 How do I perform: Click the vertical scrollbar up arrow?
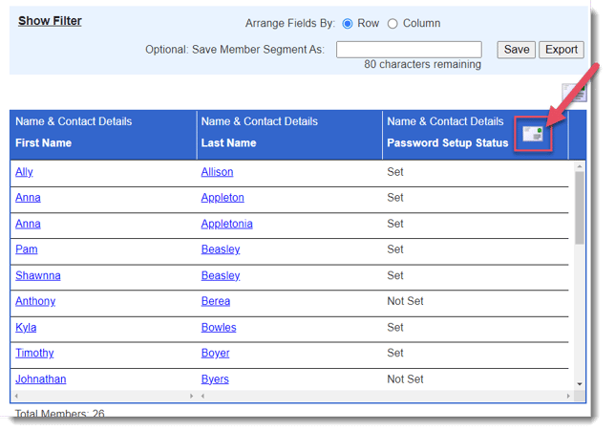(x=579, y=166)
